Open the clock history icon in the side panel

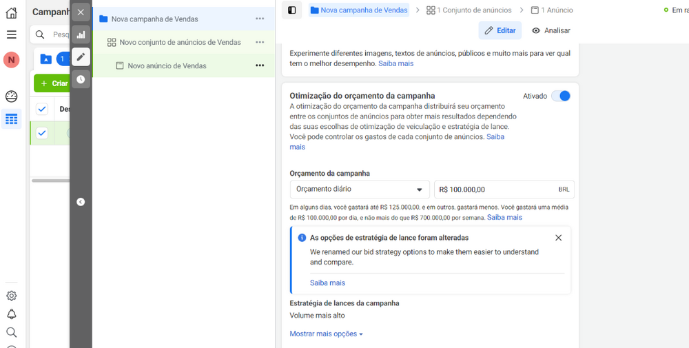click(81, 79)
